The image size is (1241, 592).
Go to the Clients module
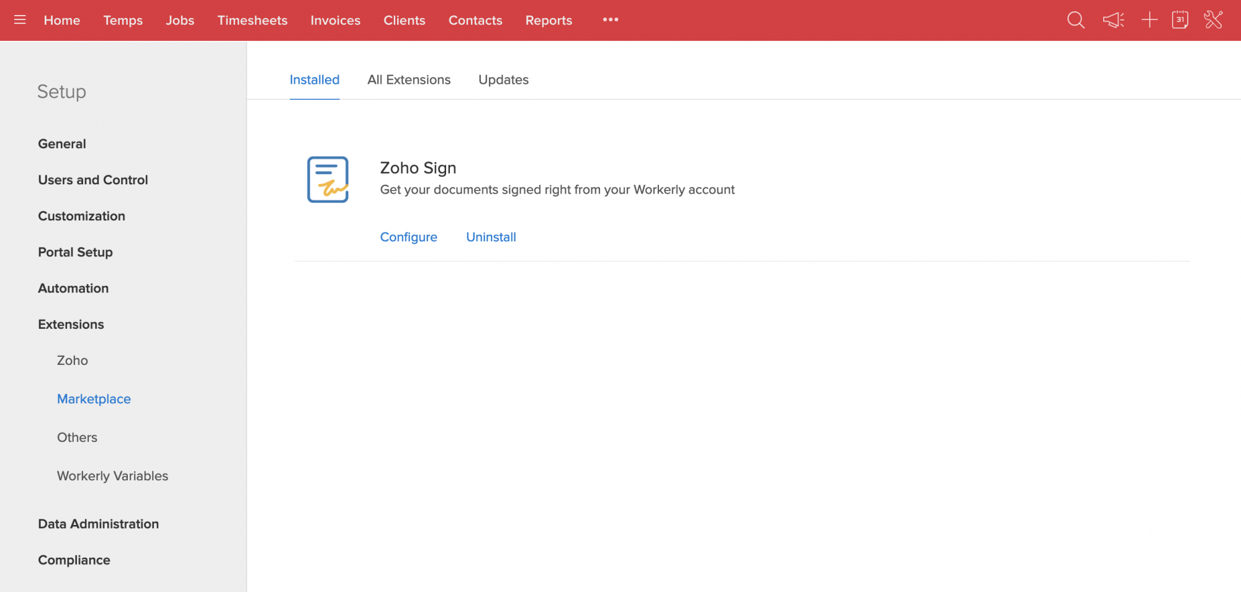(x=405, y=20)
